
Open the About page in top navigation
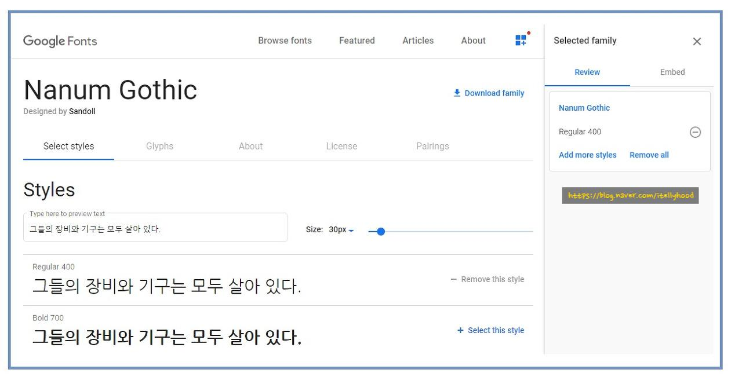pos(473,41)
